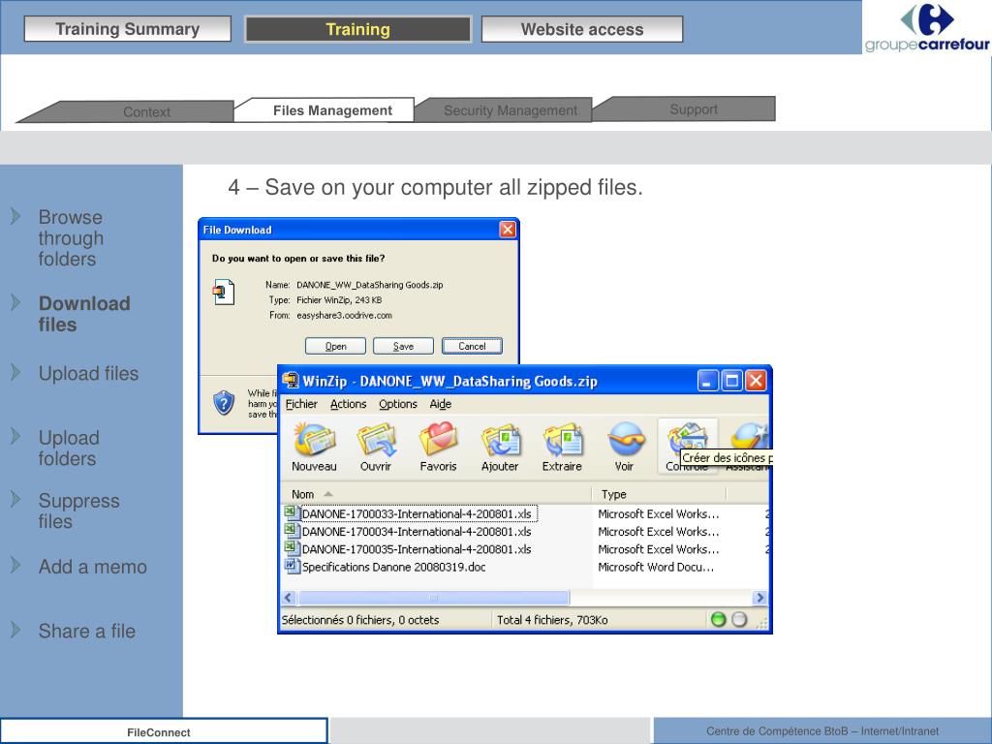Viewport: 992px width, 744px height.
Task: Click the green status light in WinZip
Action: [x=718, y=619]
